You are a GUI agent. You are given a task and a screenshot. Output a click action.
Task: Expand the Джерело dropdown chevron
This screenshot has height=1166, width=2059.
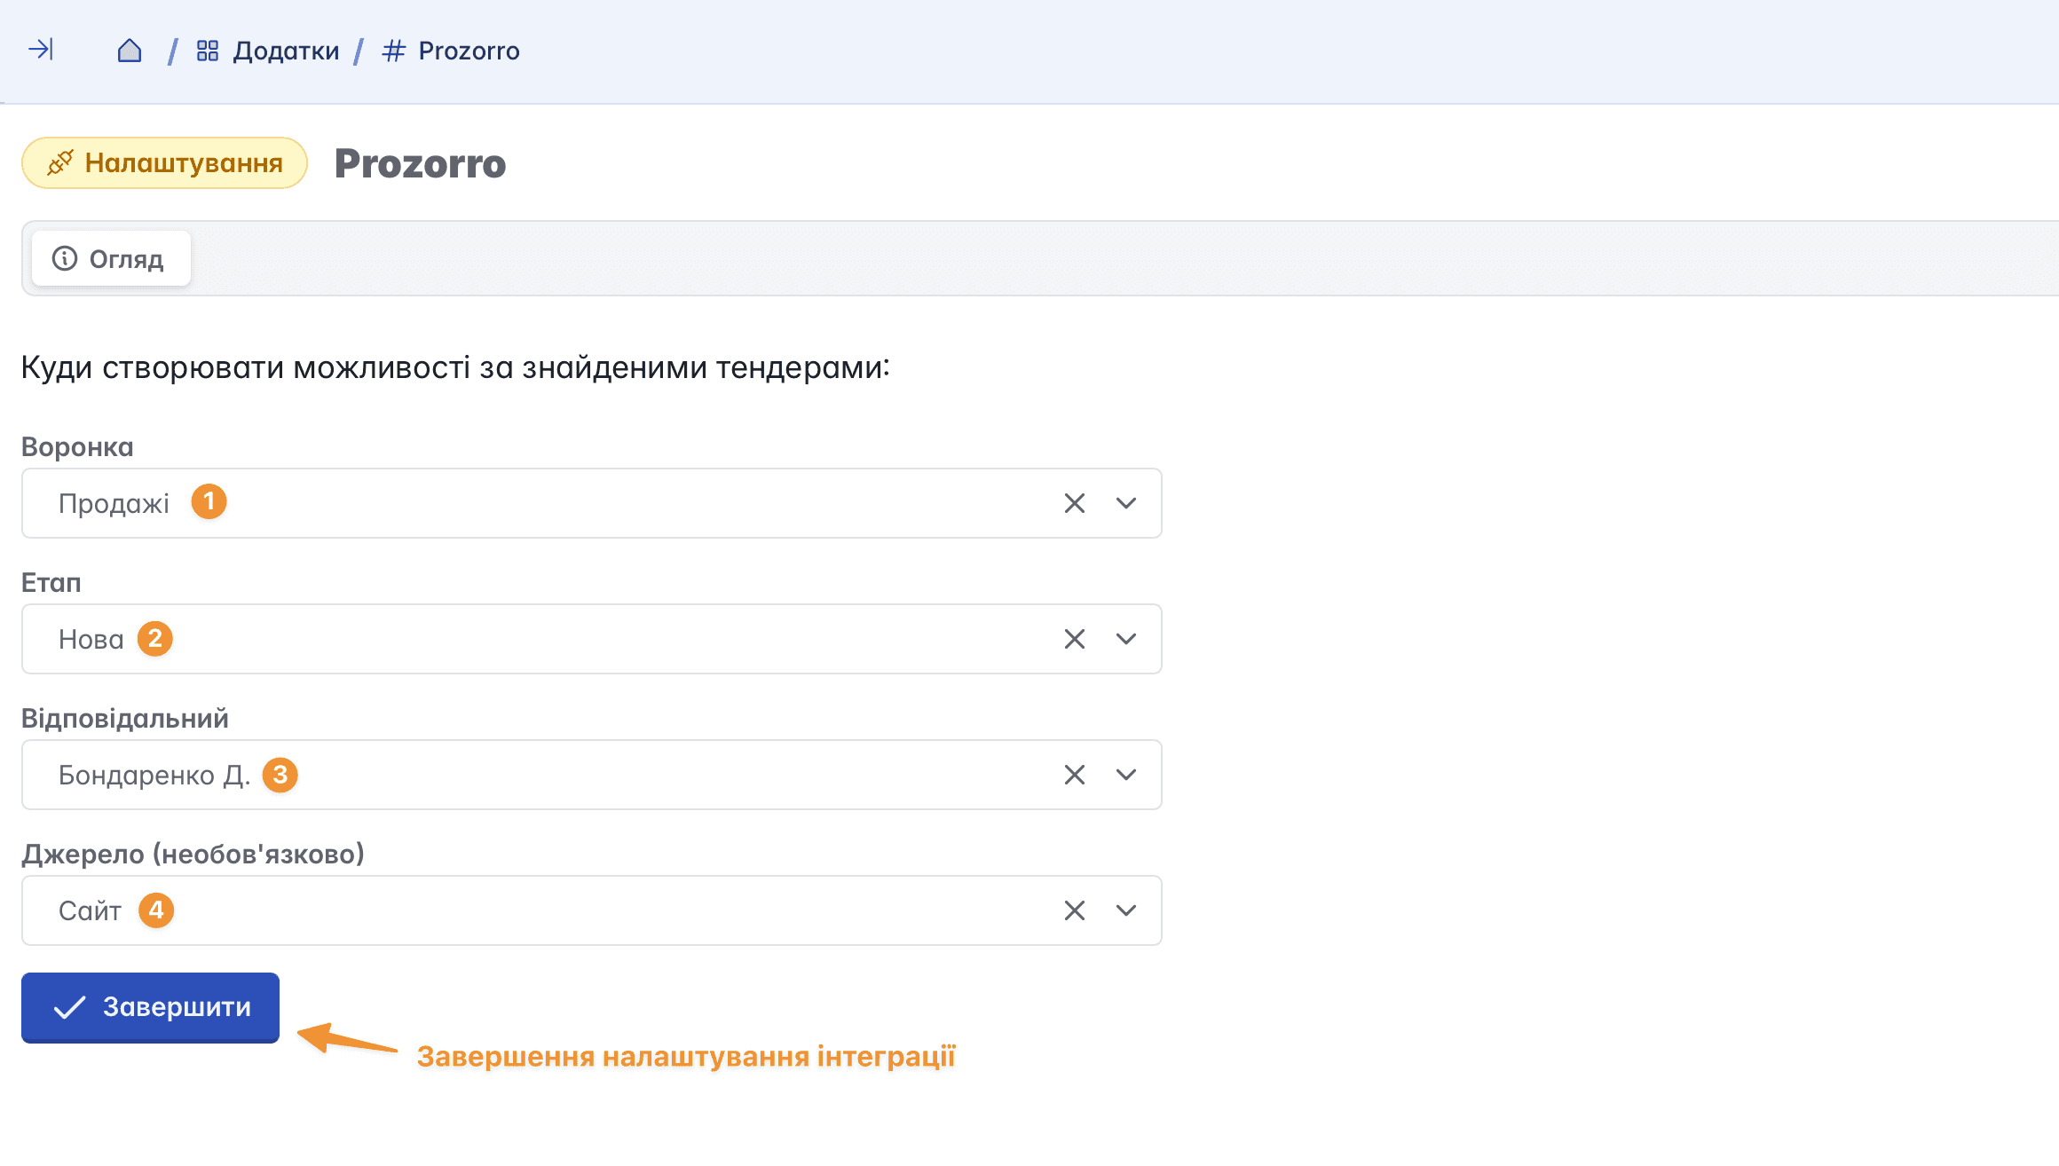[1126, 910]
